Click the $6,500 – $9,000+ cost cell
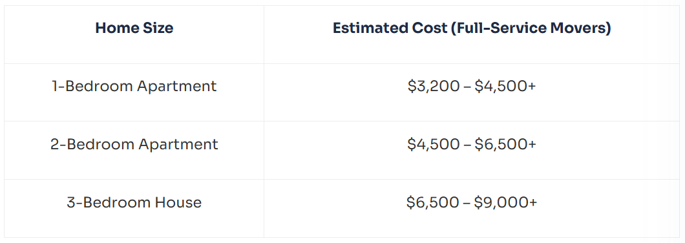Image resolution: width=685 pixels, height=243 pixels. pyautogui.click(x=472, y=203)
